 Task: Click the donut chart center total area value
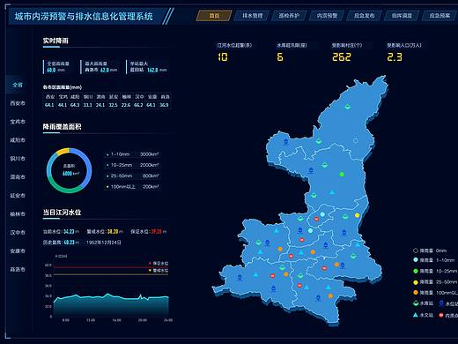coord(70,174)
